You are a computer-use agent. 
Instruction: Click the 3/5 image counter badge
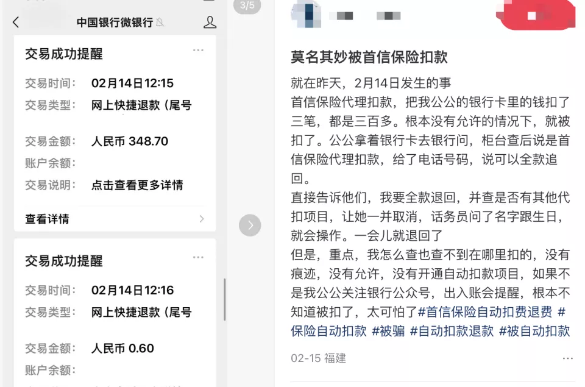pos(247,5)
